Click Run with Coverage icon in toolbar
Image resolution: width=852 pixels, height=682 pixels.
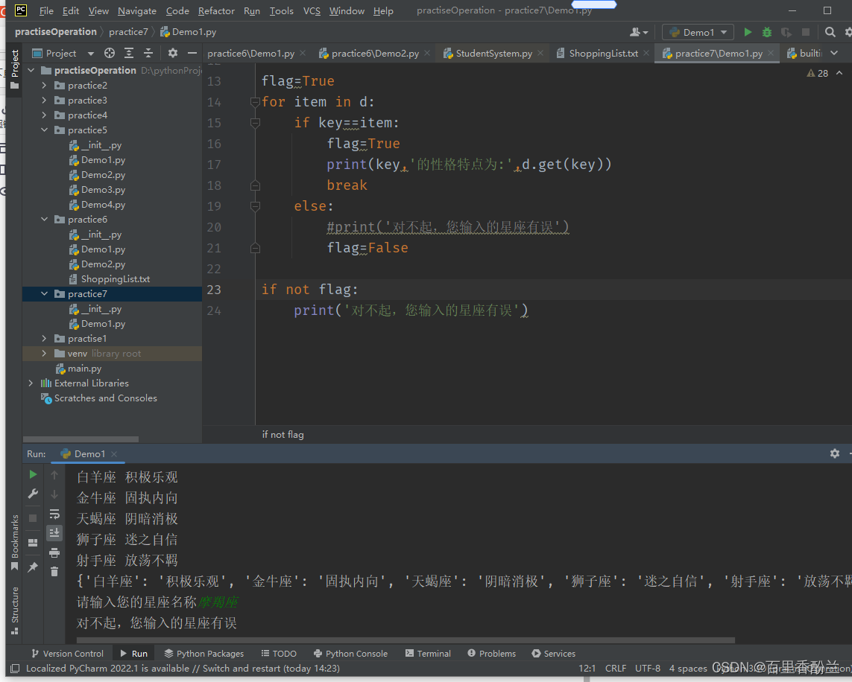coord(786,33)
